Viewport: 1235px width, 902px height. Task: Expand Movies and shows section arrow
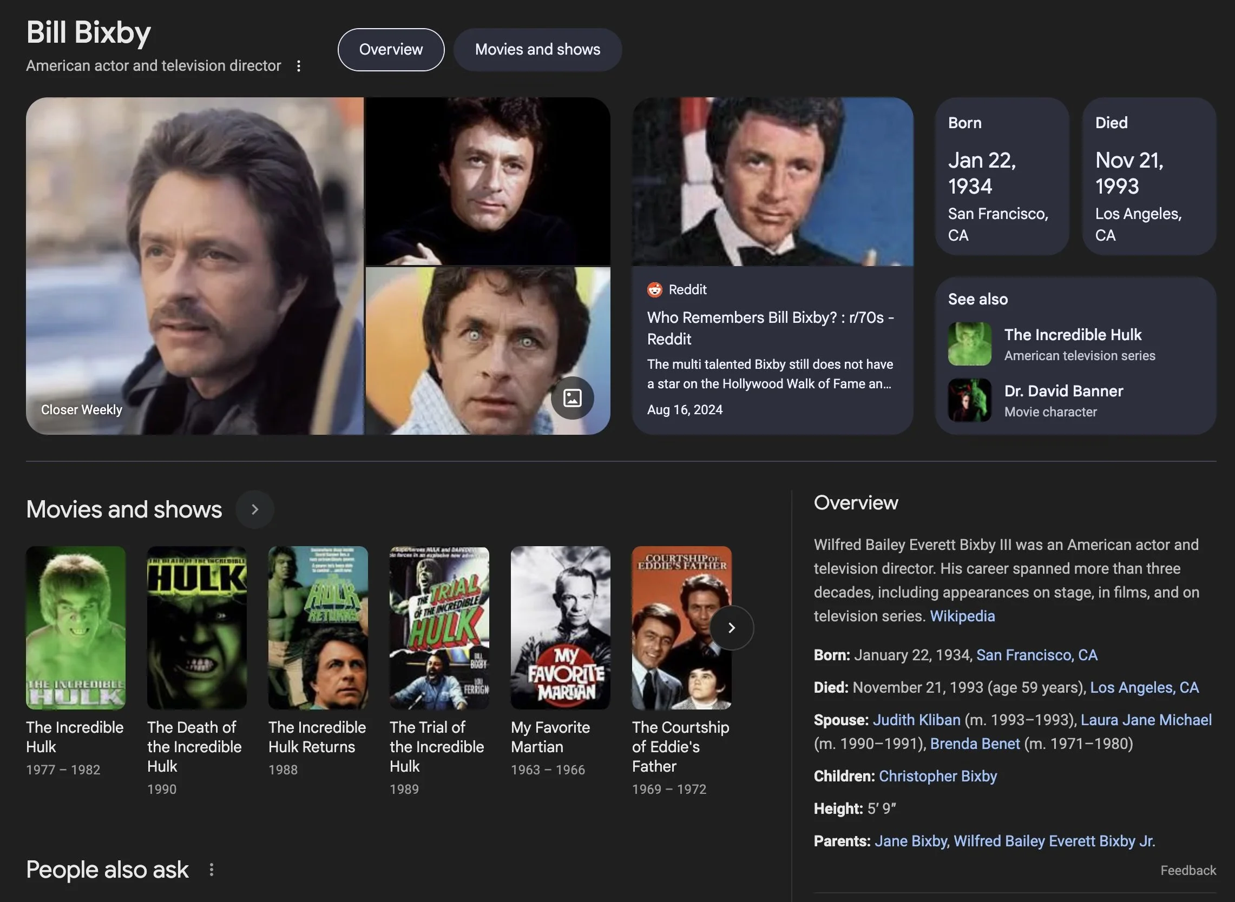[255, 509]
